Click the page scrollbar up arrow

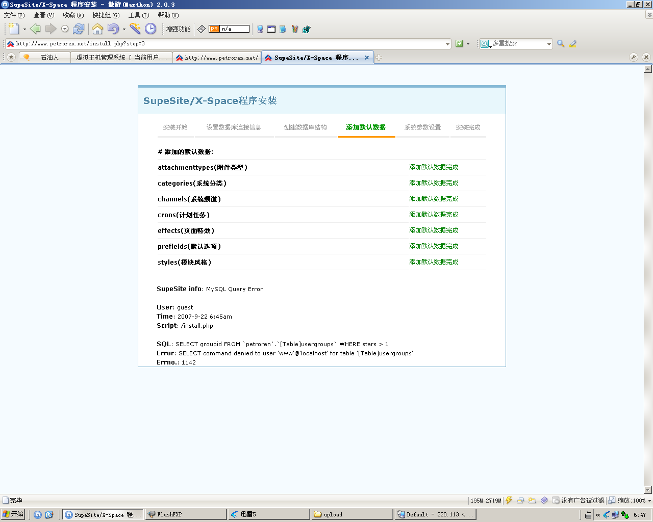coord(648,69)
